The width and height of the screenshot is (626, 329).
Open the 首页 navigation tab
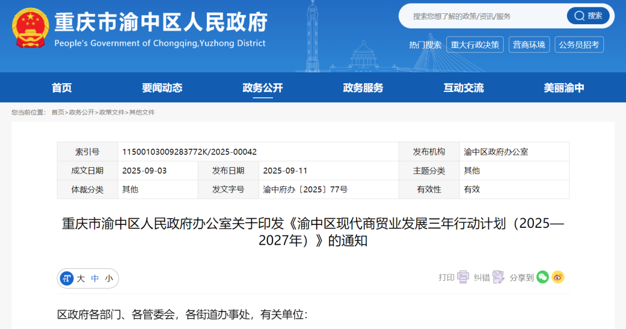coord(61,88)
